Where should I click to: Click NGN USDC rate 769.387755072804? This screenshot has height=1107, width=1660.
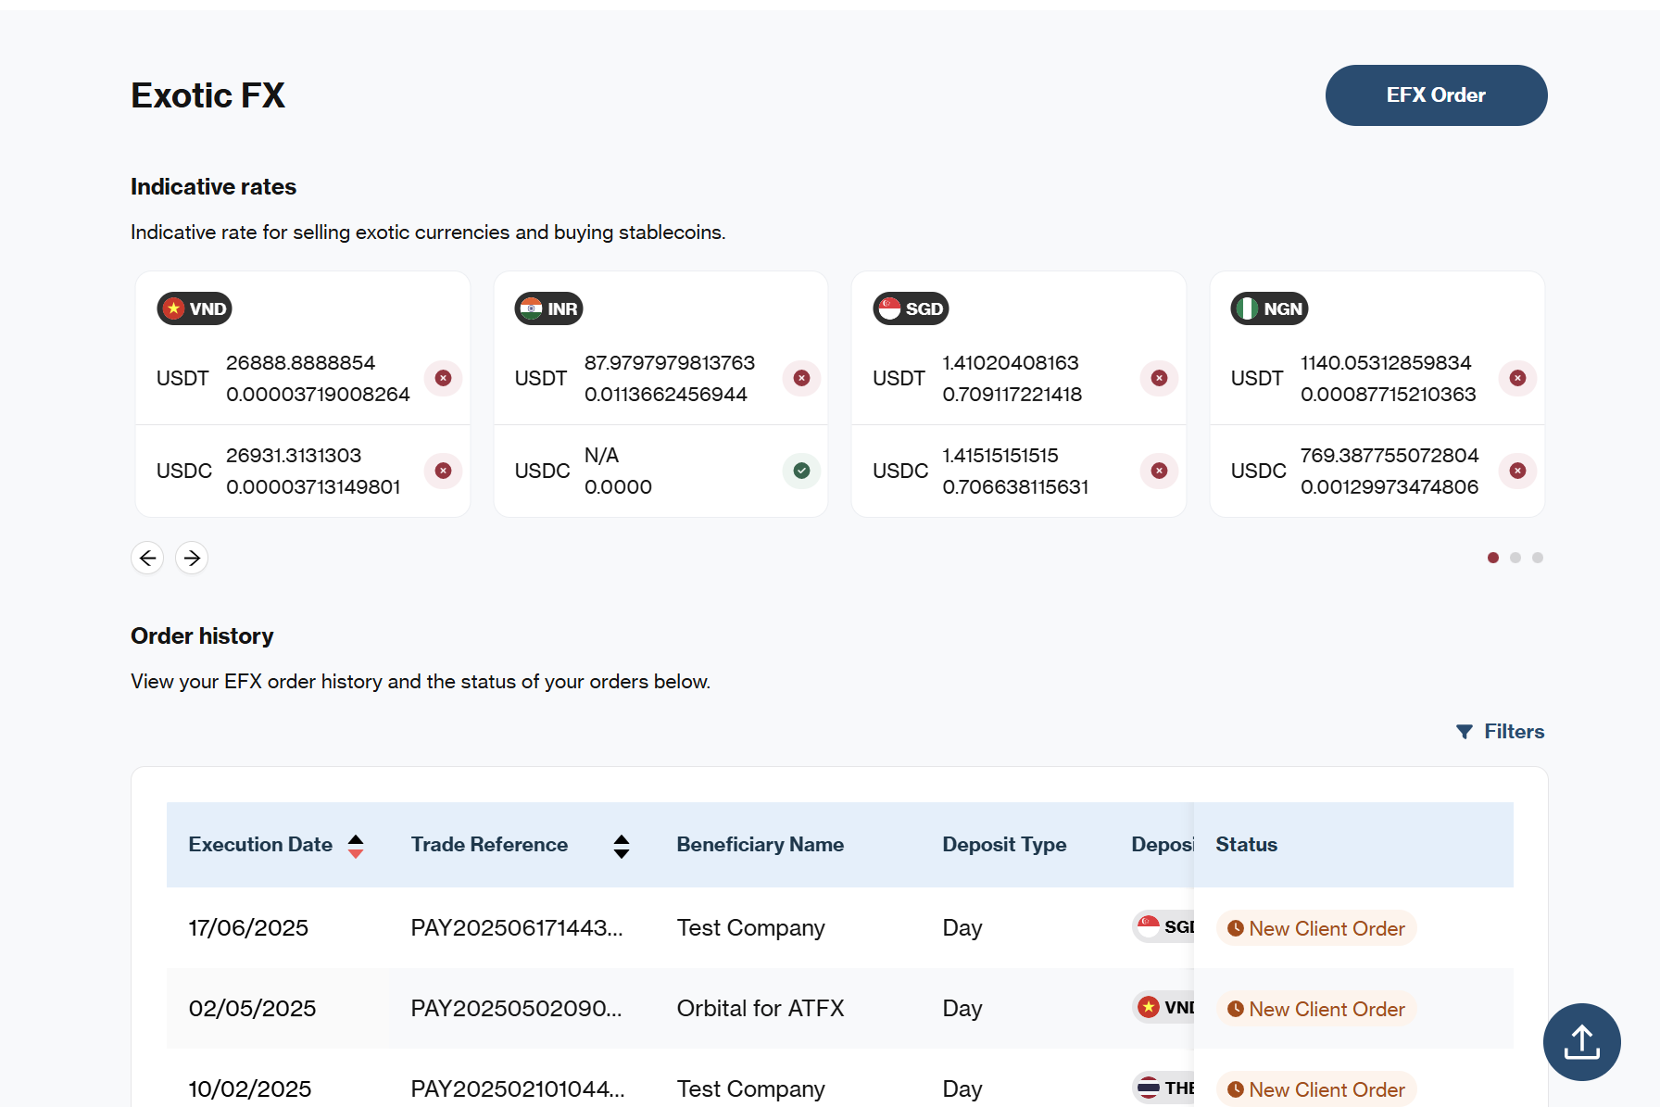tap(1390, 456)
